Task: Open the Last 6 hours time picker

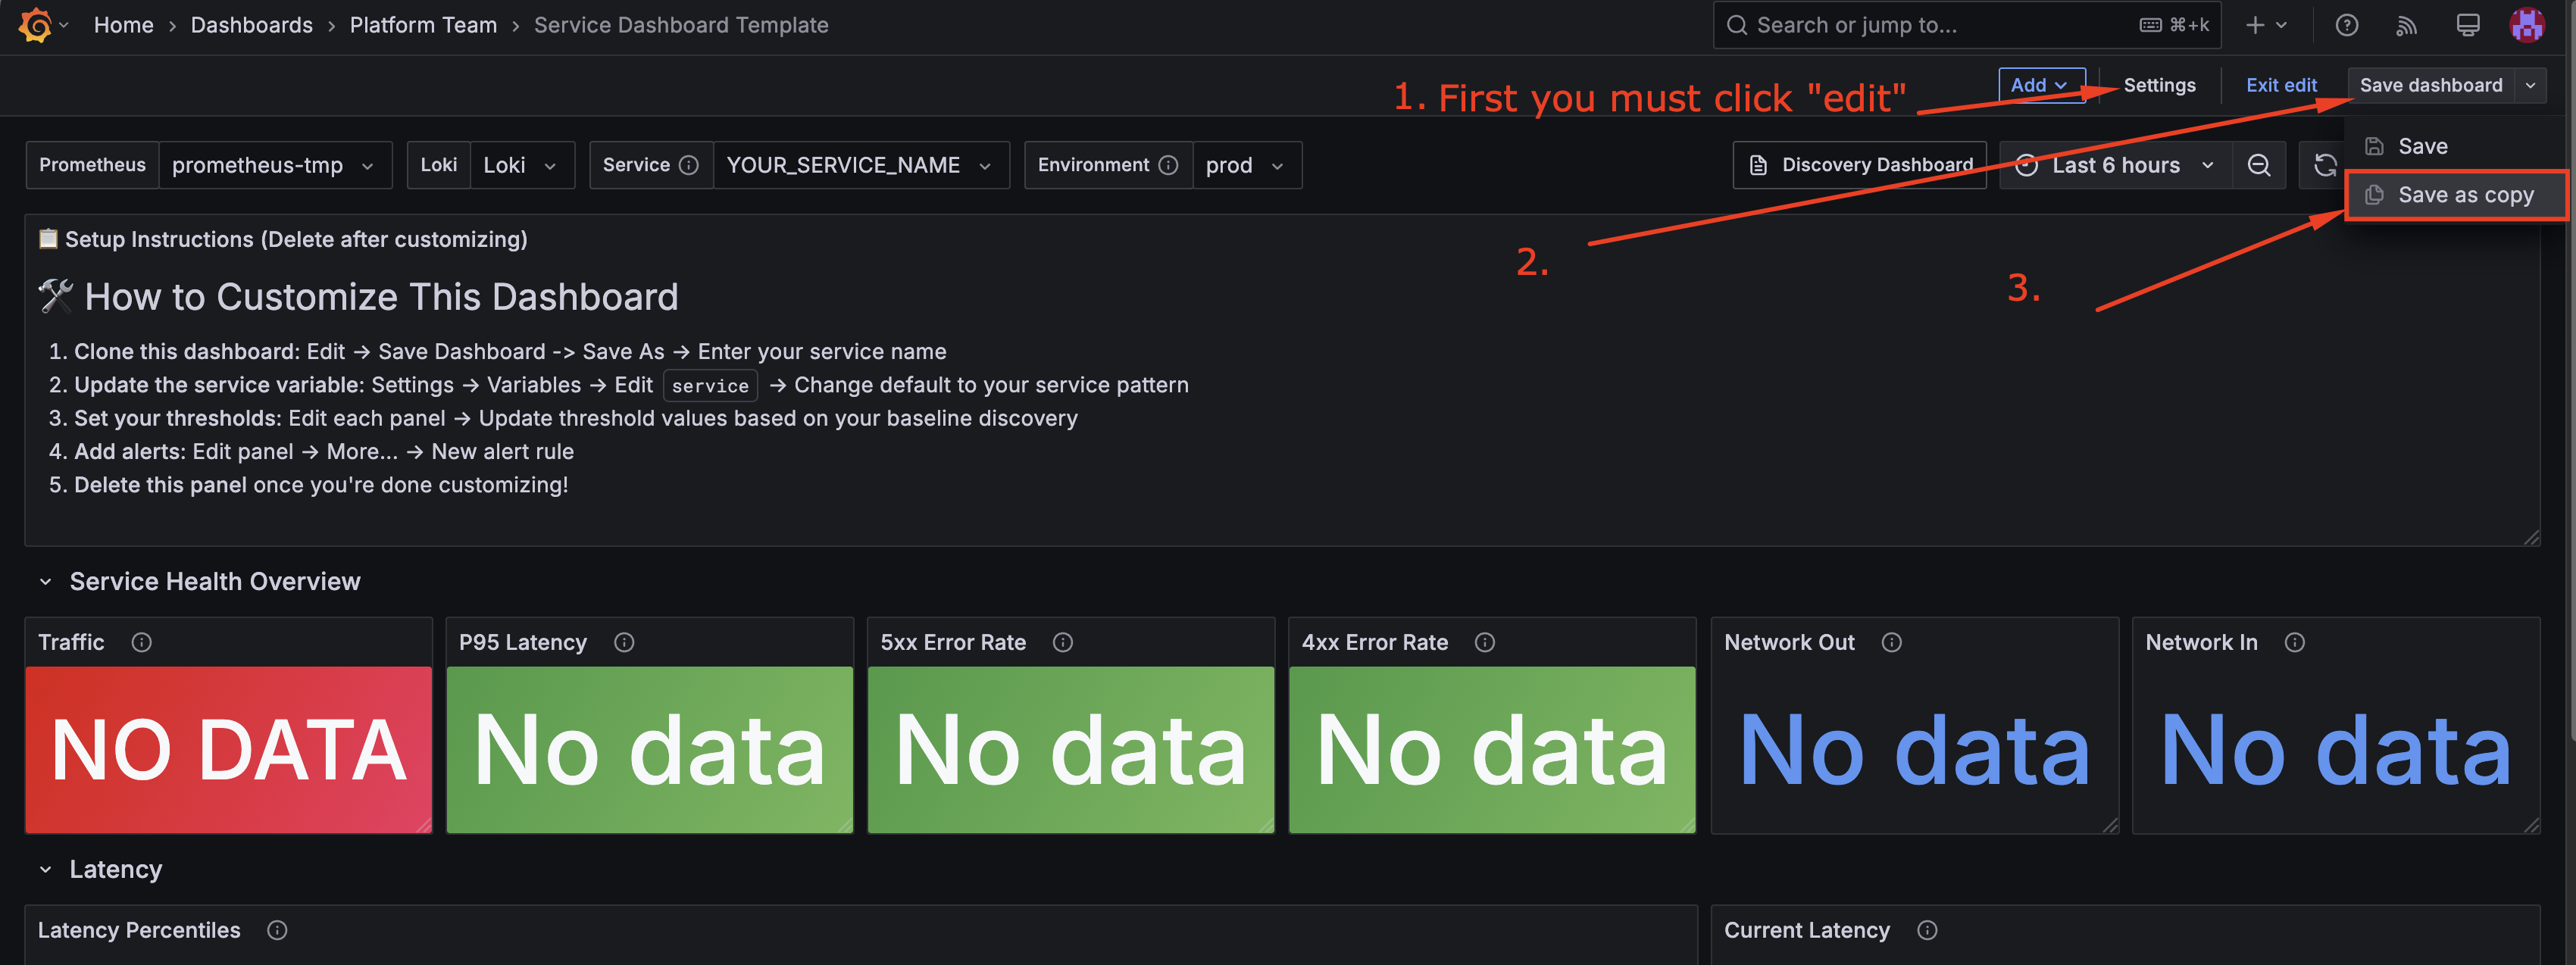Action: (2116, 165)
